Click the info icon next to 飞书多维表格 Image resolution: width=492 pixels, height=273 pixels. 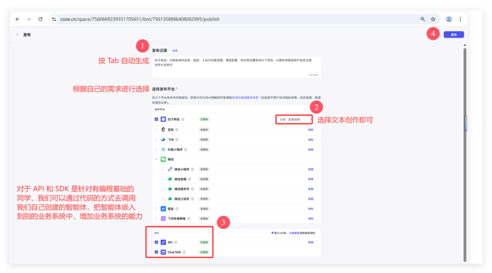pyautogui.click(x=189, y=219)
